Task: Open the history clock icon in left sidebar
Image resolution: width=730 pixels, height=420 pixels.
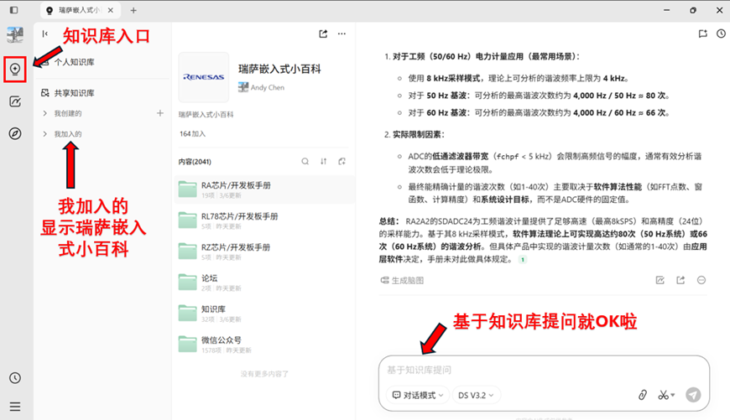Action: click(x=15, y=379)
